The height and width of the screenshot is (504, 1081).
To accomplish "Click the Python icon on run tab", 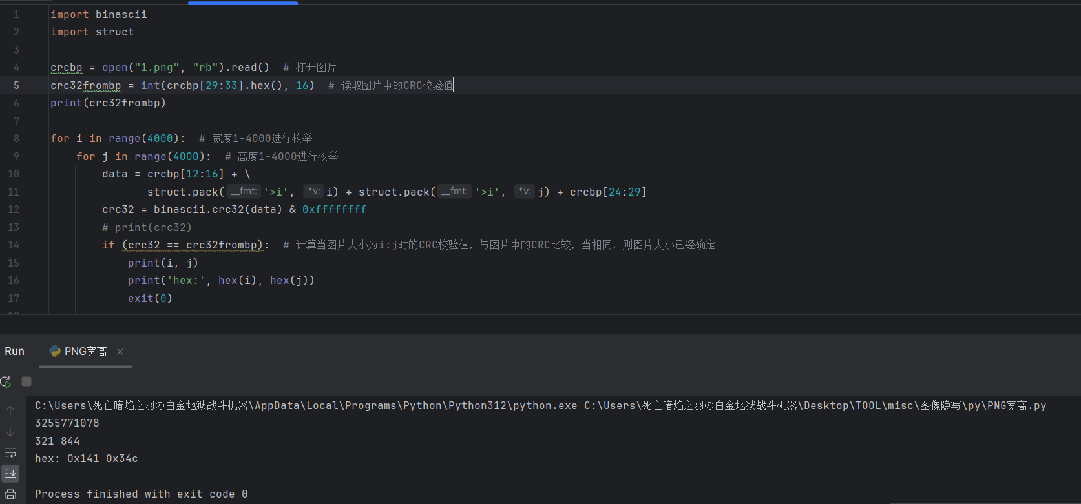I will pos(55,351).
